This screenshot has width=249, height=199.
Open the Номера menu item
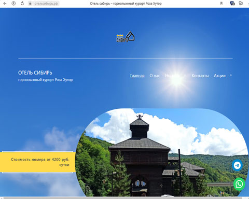pyautogui.click(x=172, y=76)
